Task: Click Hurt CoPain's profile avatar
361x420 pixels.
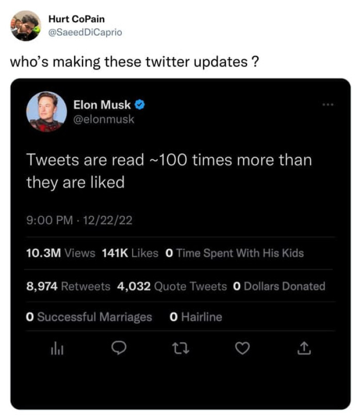Action: point(25,26)
